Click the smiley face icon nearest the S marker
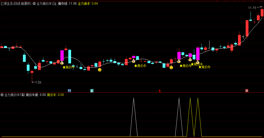 coord(171,67)
